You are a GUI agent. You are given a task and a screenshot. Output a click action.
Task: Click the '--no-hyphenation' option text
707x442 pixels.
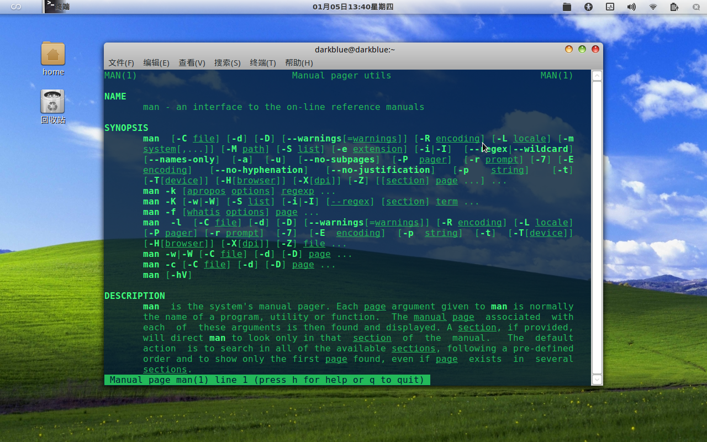point(259,170)
